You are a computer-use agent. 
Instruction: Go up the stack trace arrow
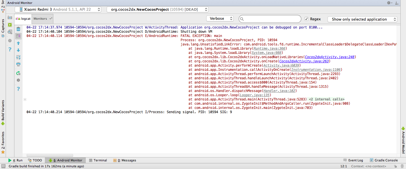(x=18, y=43)
